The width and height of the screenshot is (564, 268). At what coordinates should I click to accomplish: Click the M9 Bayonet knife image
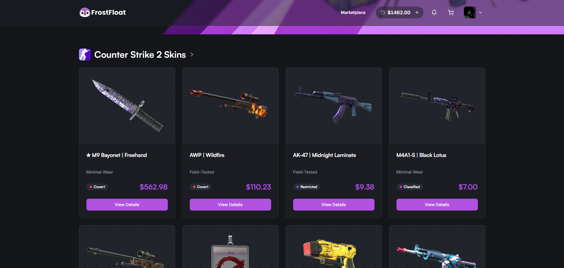coord(127,106)
